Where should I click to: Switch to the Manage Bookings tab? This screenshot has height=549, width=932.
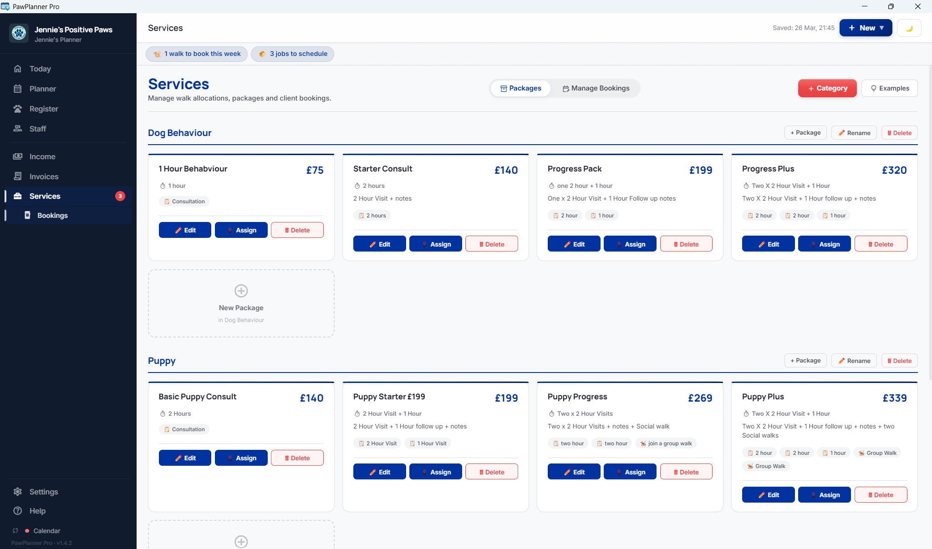[x=596, y=88]
